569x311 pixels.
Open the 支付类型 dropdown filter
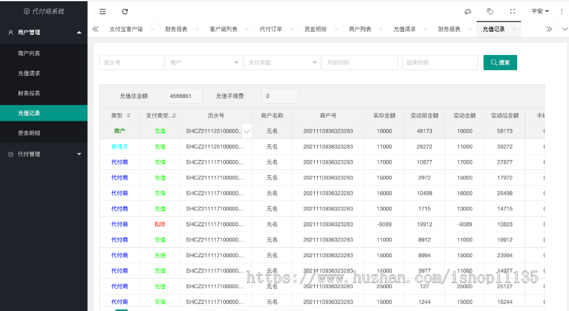coord(283,63)
